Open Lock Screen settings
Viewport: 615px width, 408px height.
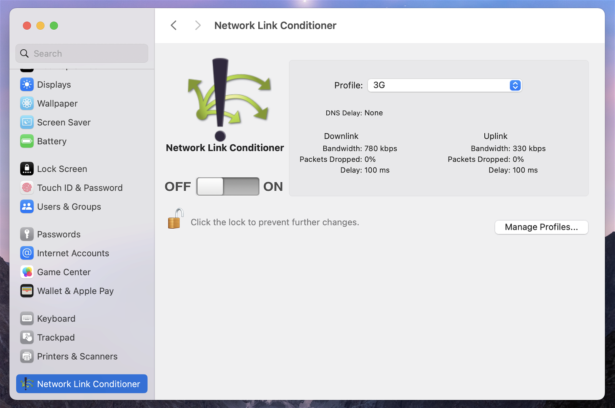(62, 169)
